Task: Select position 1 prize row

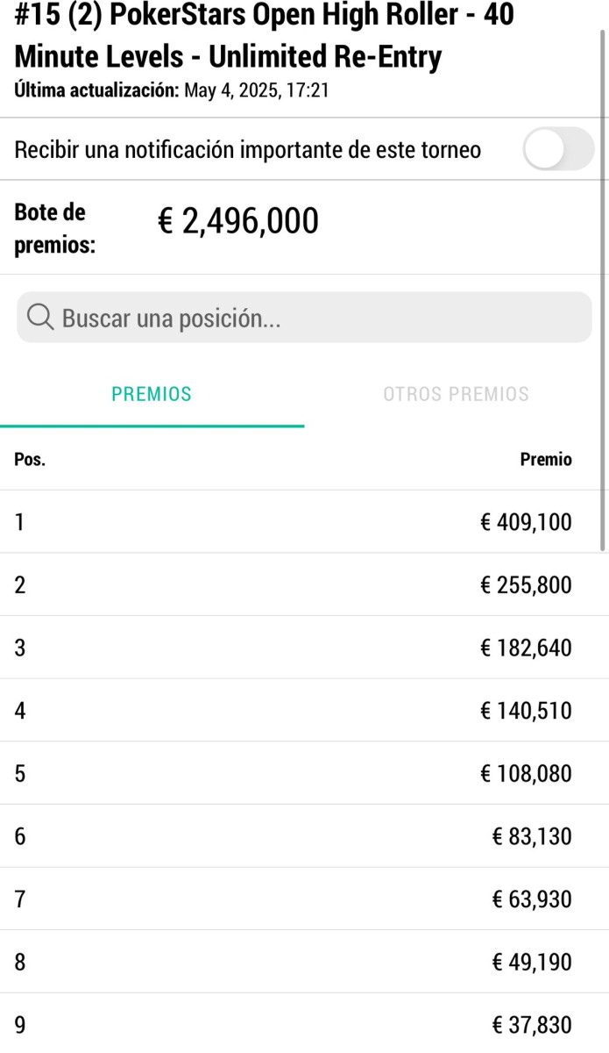Action: point(304,522)
